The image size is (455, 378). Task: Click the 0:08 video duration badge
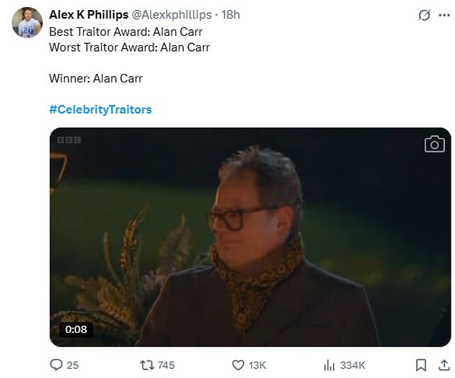(x=75, y=329)
